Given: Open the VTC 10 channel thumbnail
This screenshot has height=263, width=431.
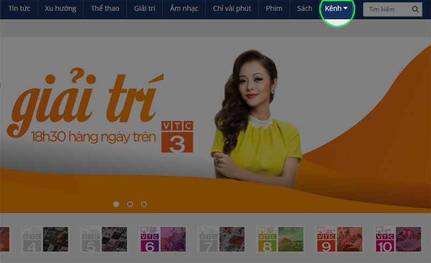Looking at the screenshot, I should pyautogui.click(x=398, y=239).
